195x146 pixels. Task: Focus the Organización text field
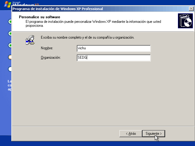click(114, 58)
